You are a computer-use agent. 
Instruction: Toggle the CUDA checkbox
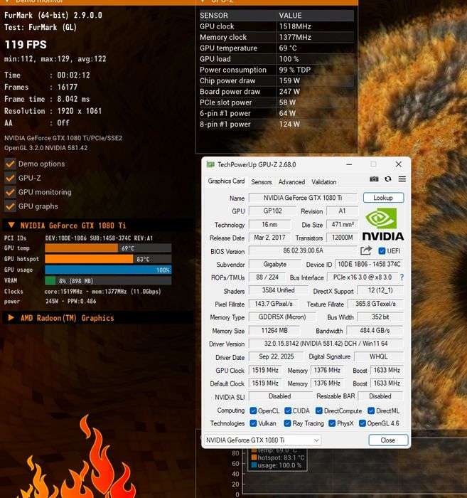point(288,410)
